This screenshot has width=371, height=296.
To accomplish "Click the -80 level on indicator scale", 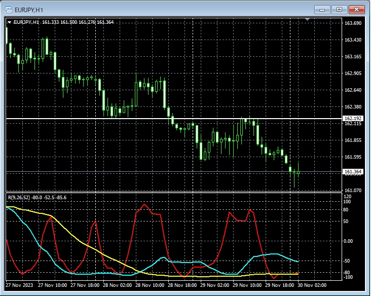I will (x=348, y=273).
